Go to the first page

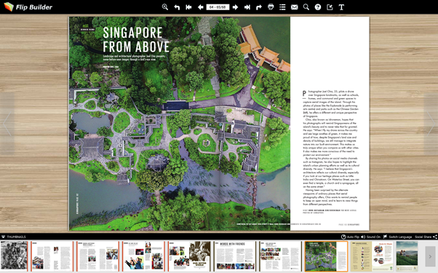tap(188, 7)
